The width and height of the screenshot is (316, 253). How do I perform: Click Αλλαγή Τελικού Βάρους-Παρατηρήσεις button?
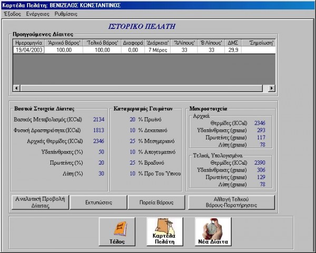click(x=232, y=202)
